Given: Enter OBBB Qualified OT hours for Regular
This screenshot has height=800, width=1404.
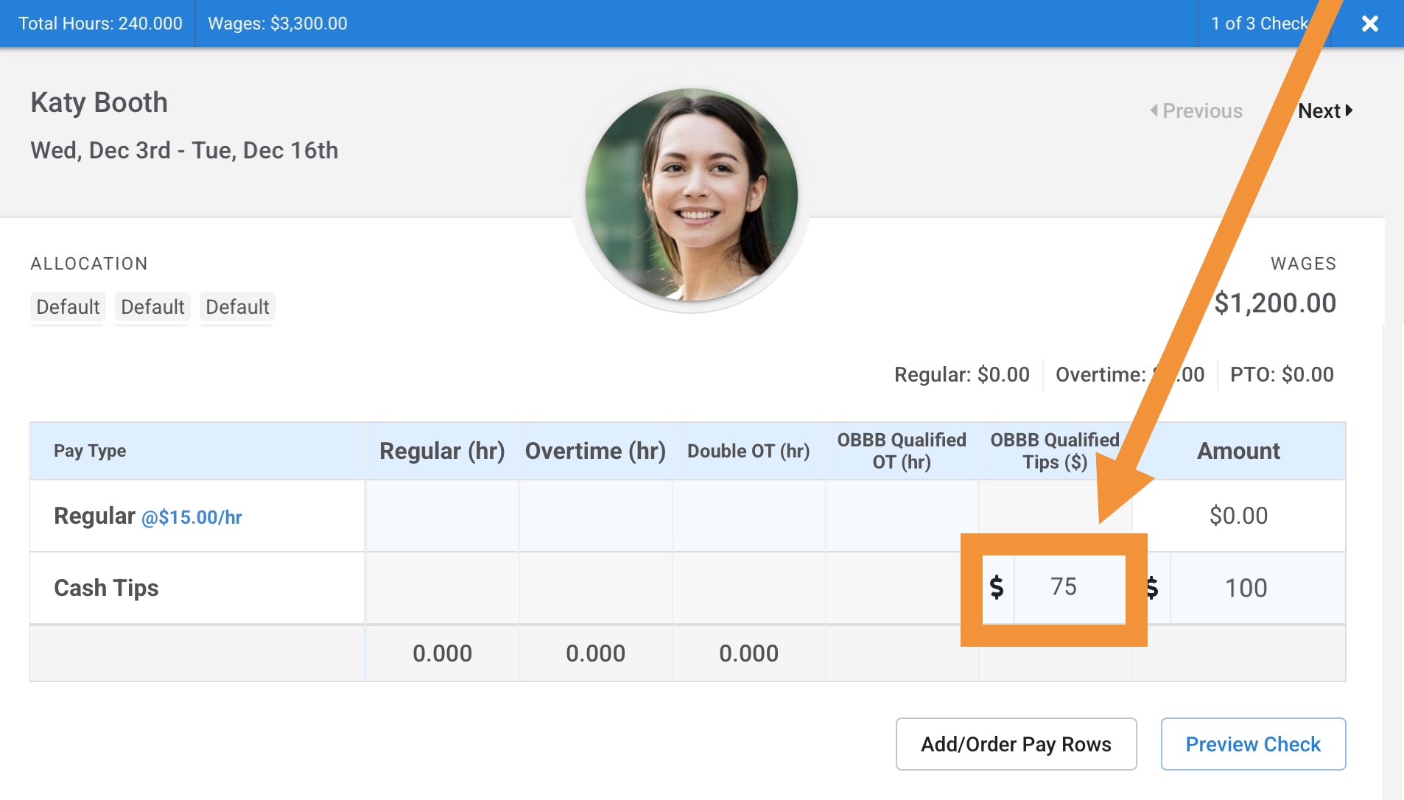Looking at the screenshot, I should [902, 516].
